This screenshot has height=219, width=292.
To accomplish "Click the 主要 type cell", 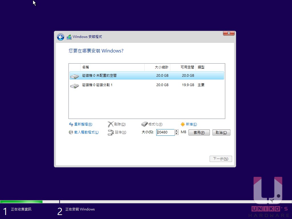I will (x=201, y=85).
